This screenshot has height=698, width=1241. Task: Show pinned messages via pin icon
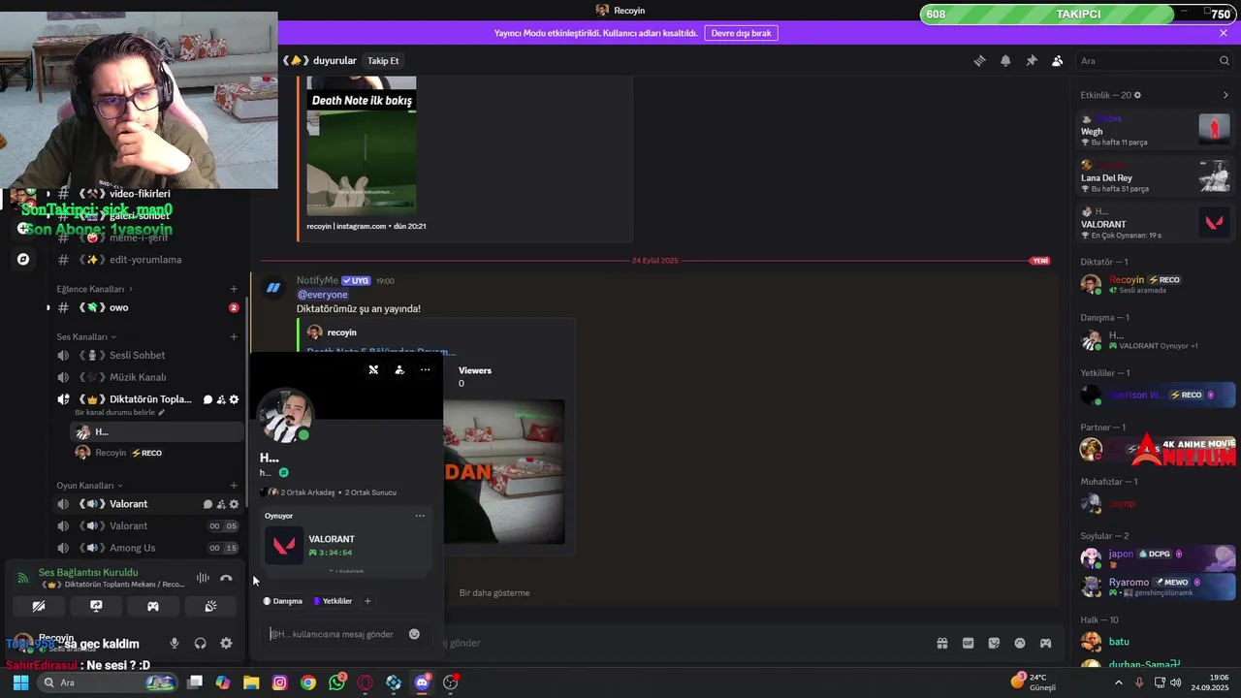pos(1032,60)
